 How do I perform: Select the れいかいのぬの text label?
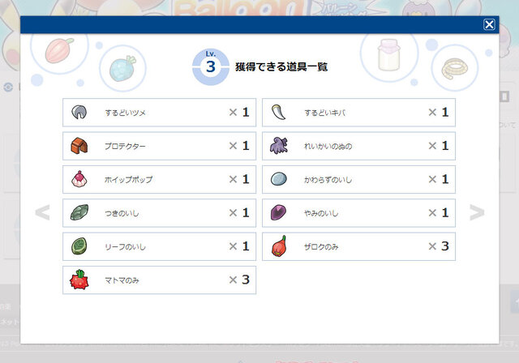(328, 146)
